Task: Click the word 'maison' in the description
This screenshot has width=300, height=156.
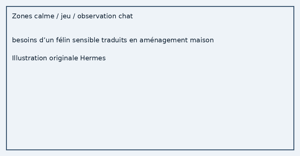Action: click(202, 40)
